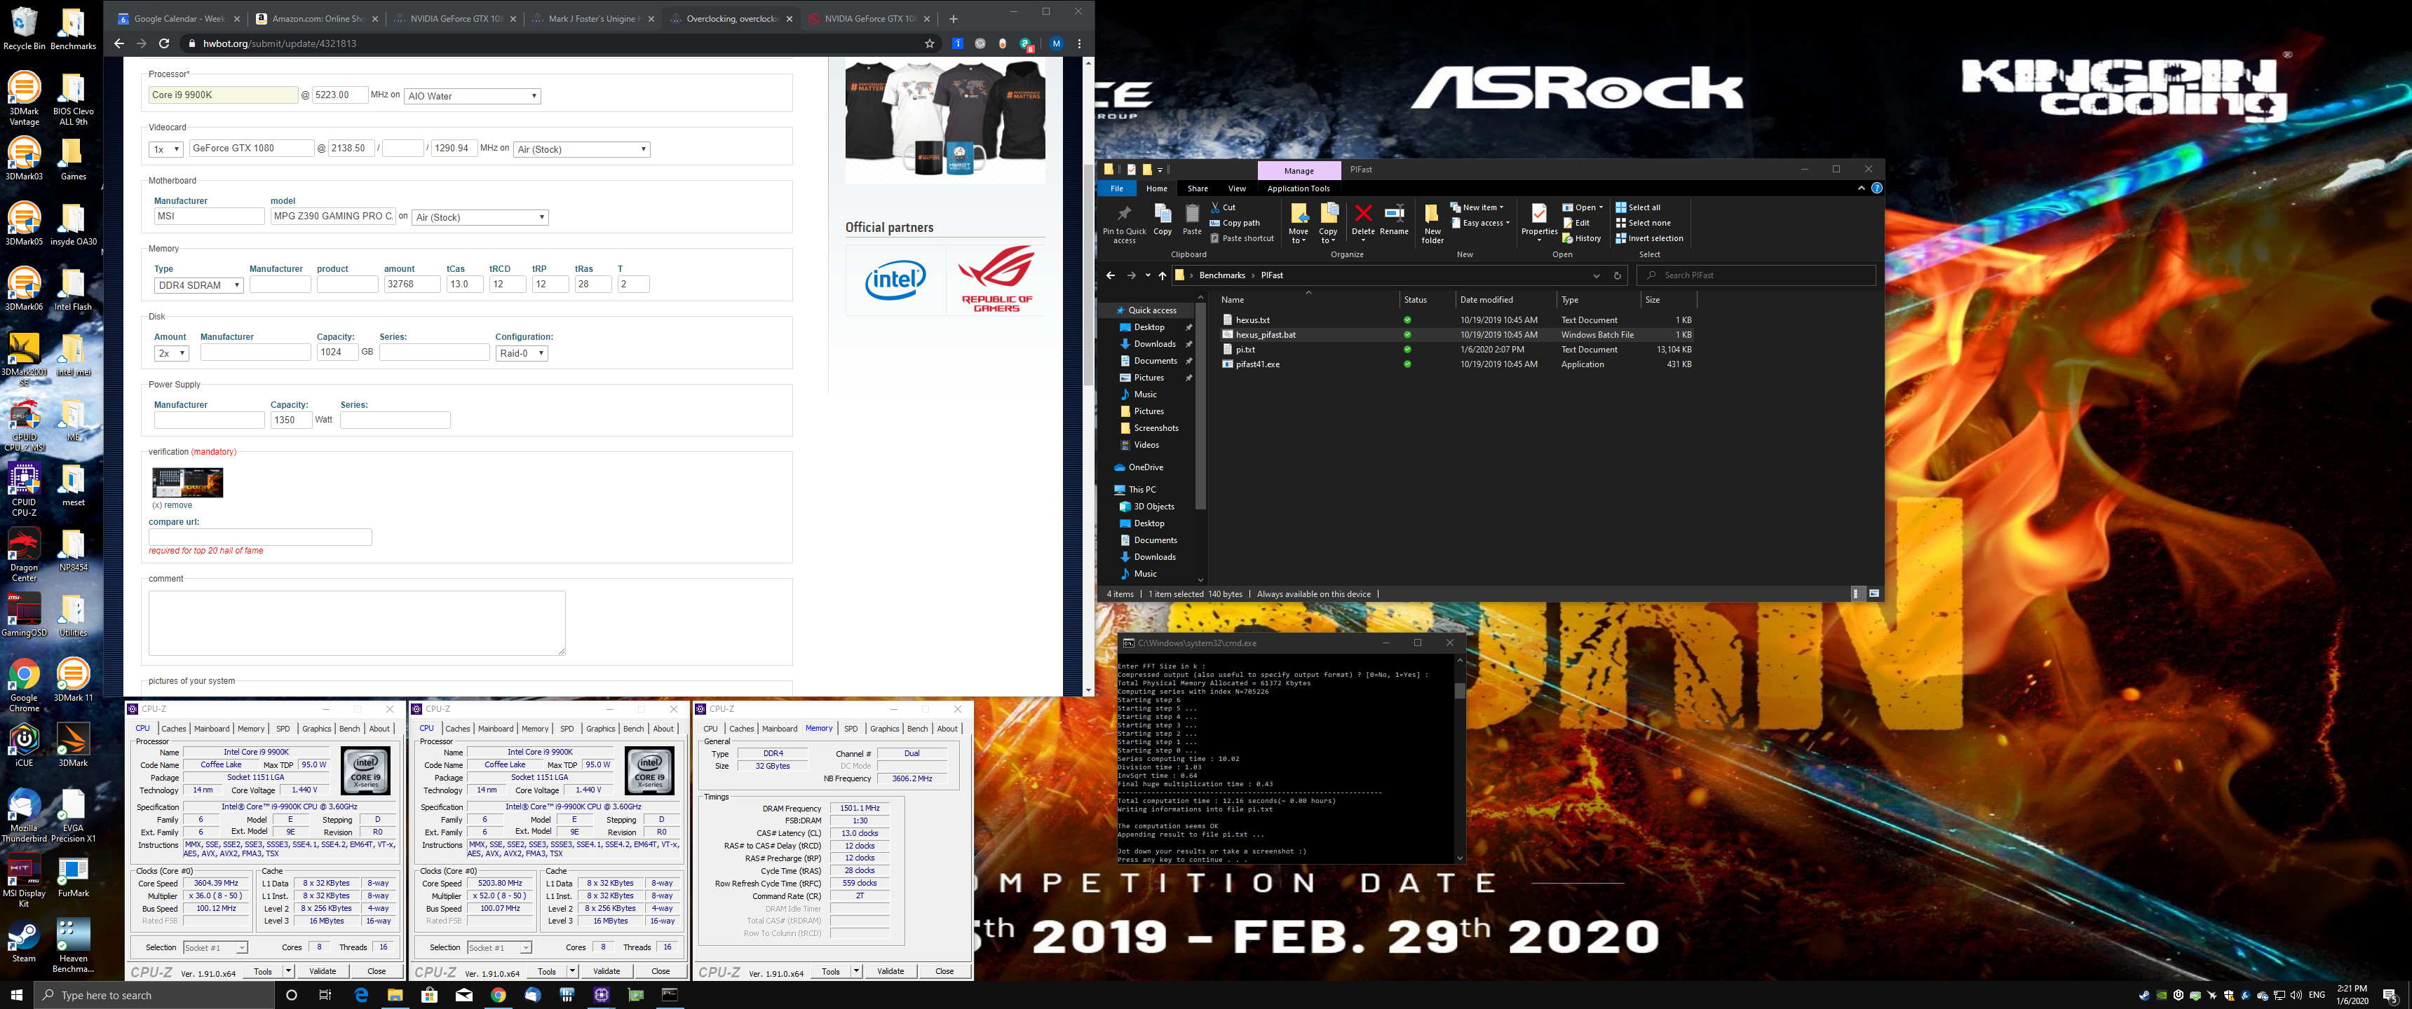Bookmark this page with the star icon
Screen dimensions: 2412x1009
pos(929,43)
